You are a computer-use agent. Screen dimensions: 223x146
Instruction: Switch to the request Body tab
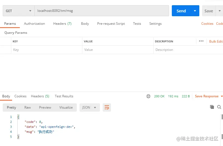point(85,24)
